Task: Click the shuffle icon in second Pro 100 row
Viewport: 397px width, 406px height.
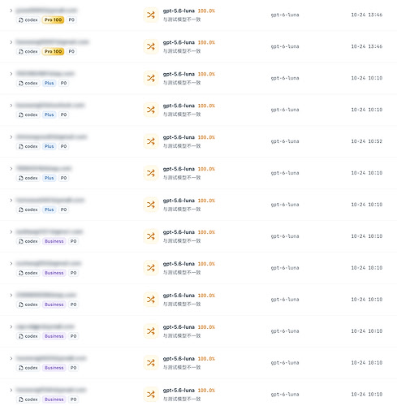Action: click(151, 46)
